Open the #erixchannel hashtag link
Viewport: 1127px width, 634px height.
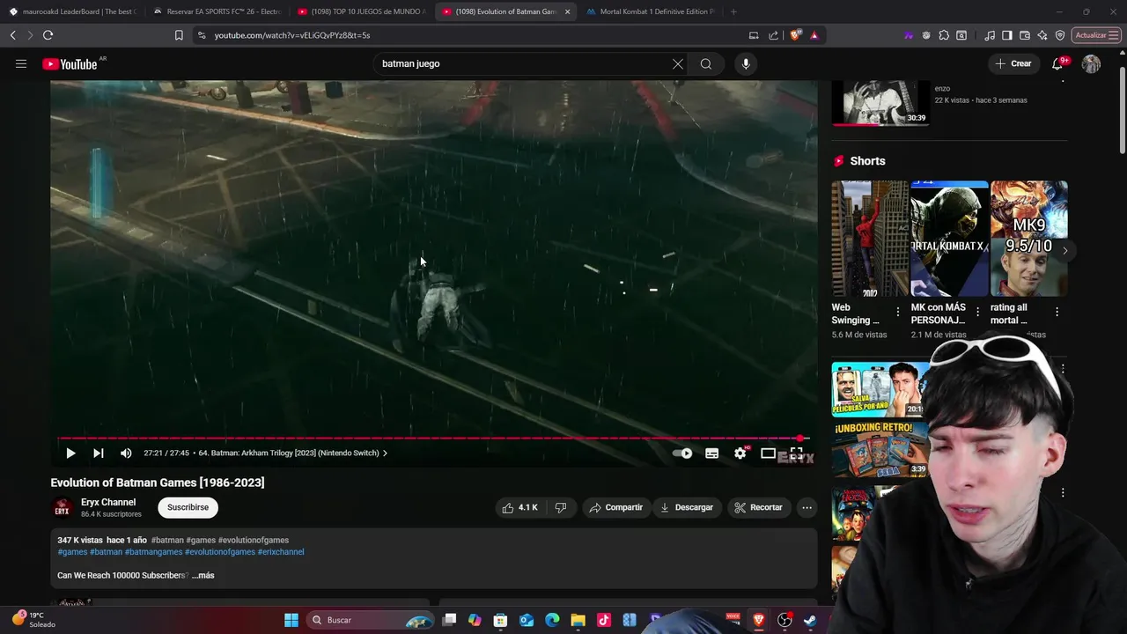click(281, 552)
